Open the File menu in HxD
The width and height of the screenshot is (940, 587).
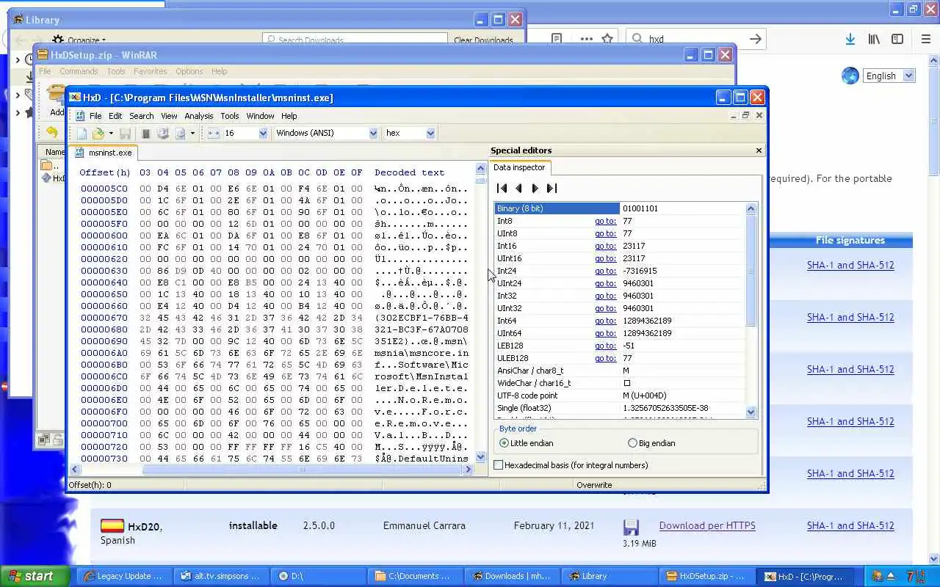[95, 116]
